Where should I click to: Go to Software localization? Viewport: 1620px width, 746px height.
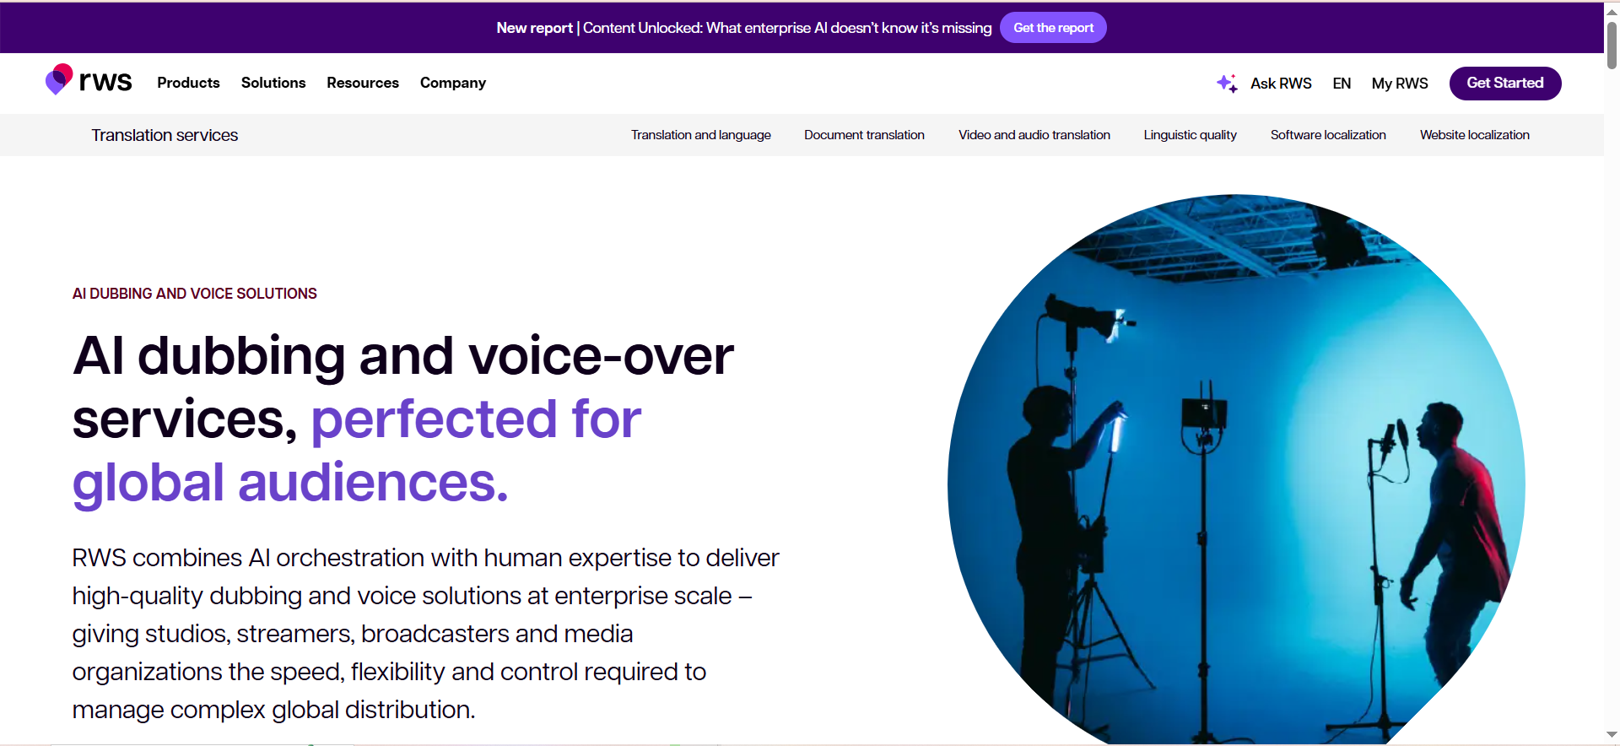[x=1328, y=135]
